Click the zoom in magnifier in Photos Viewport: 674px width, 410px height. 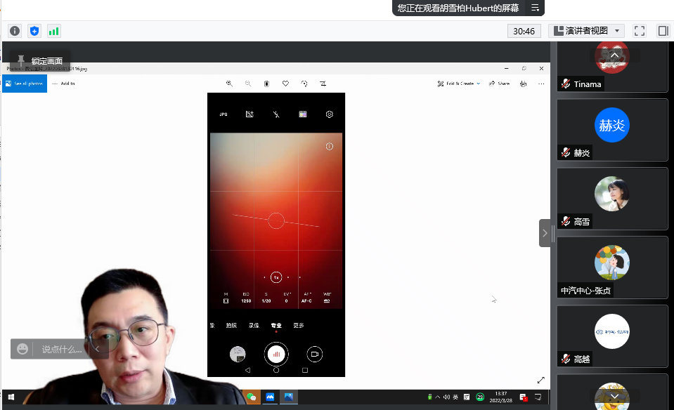point(229,84)
